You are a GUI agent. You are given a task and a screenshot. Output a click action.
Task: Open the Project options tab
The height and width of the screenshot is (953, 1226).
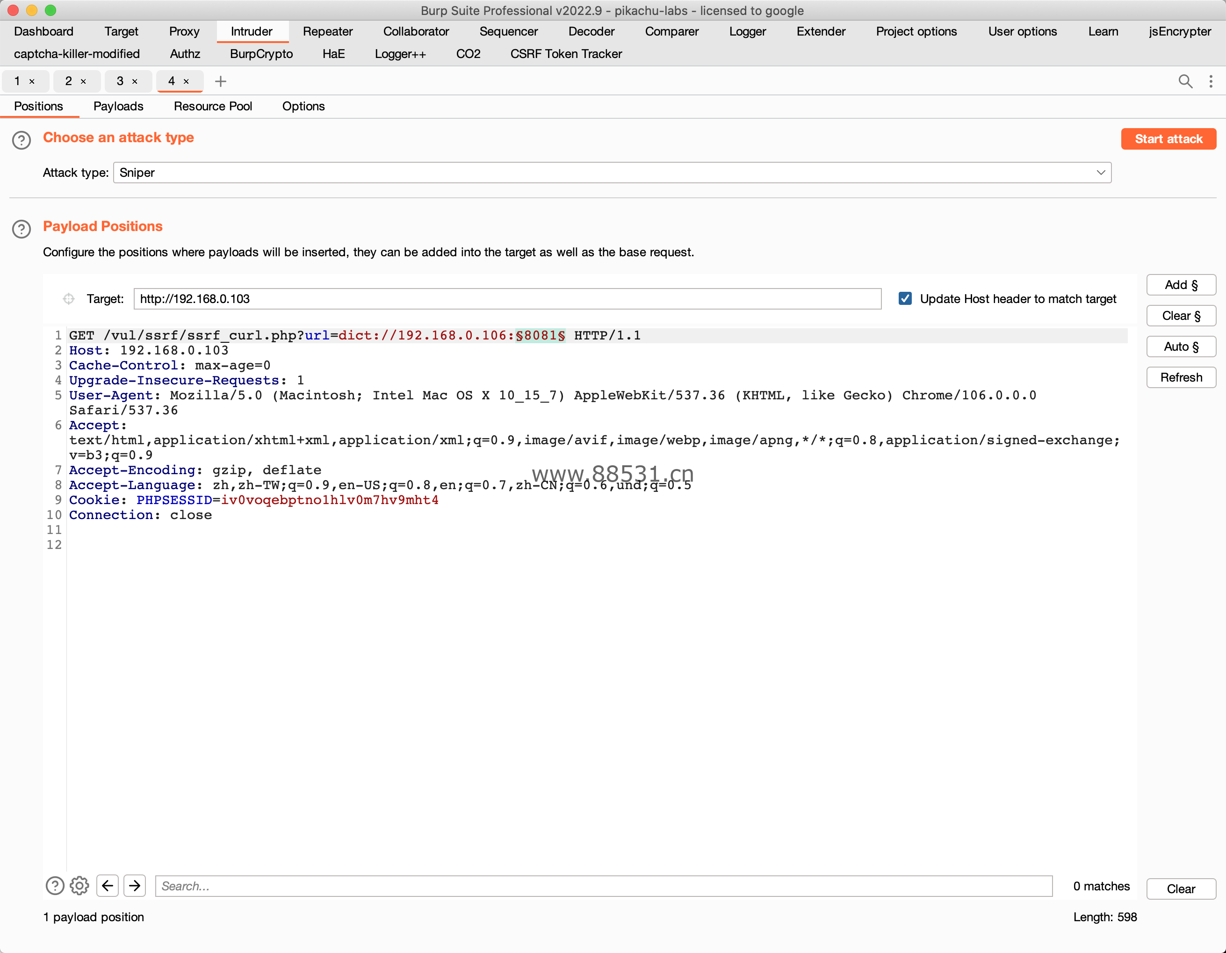point(916,31)
